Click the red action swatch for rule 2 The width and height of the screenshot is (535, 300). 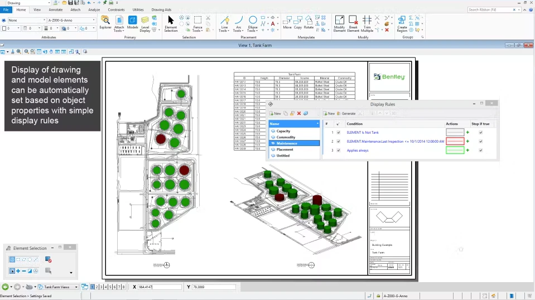[455, 141]
